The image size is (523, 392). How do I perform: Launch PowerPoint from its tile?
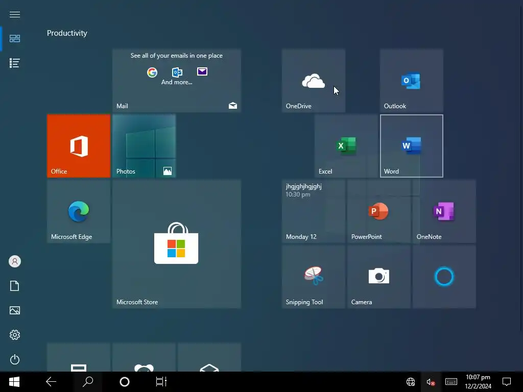[x=378, y=211]
